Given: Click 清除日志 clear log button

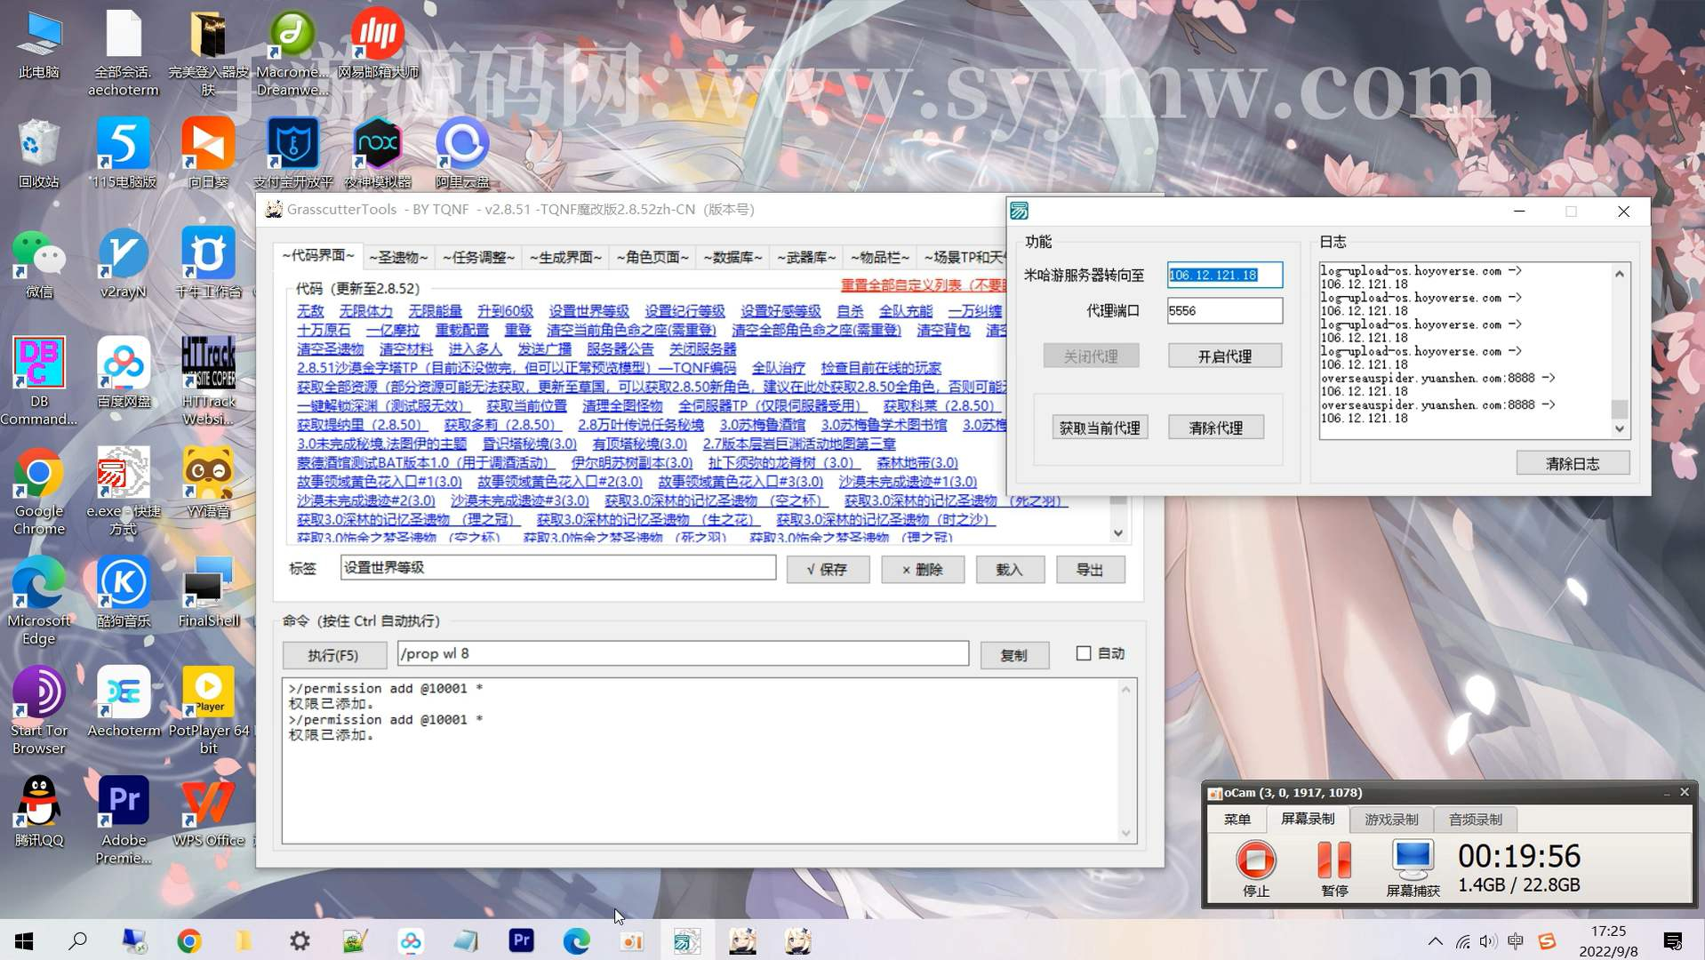Looking at the screenshot, I should point(1573,463).
